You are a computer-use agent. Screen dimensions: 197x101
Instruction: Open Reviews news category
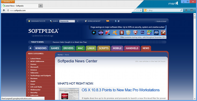tap(34, 78)
